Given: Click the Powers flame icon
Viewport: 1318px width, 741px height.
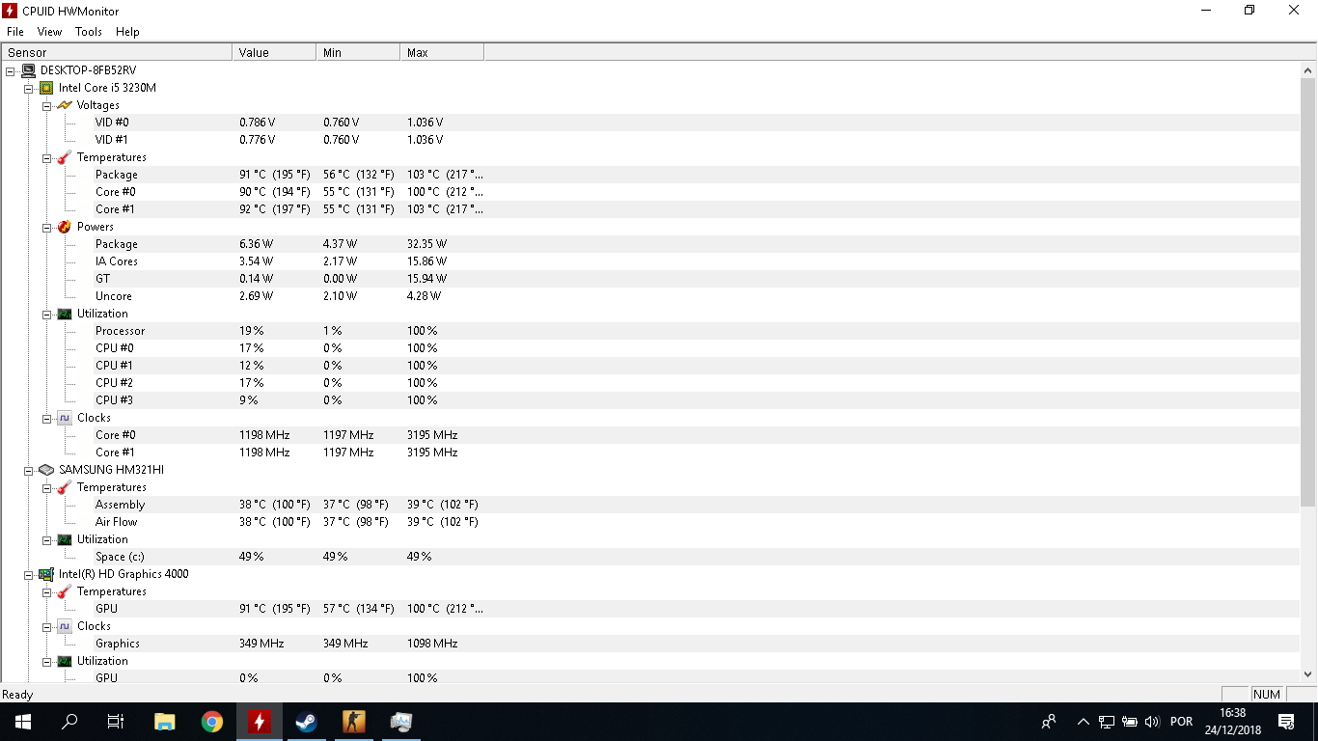Looking at the screenshot, I should point(65,227).
